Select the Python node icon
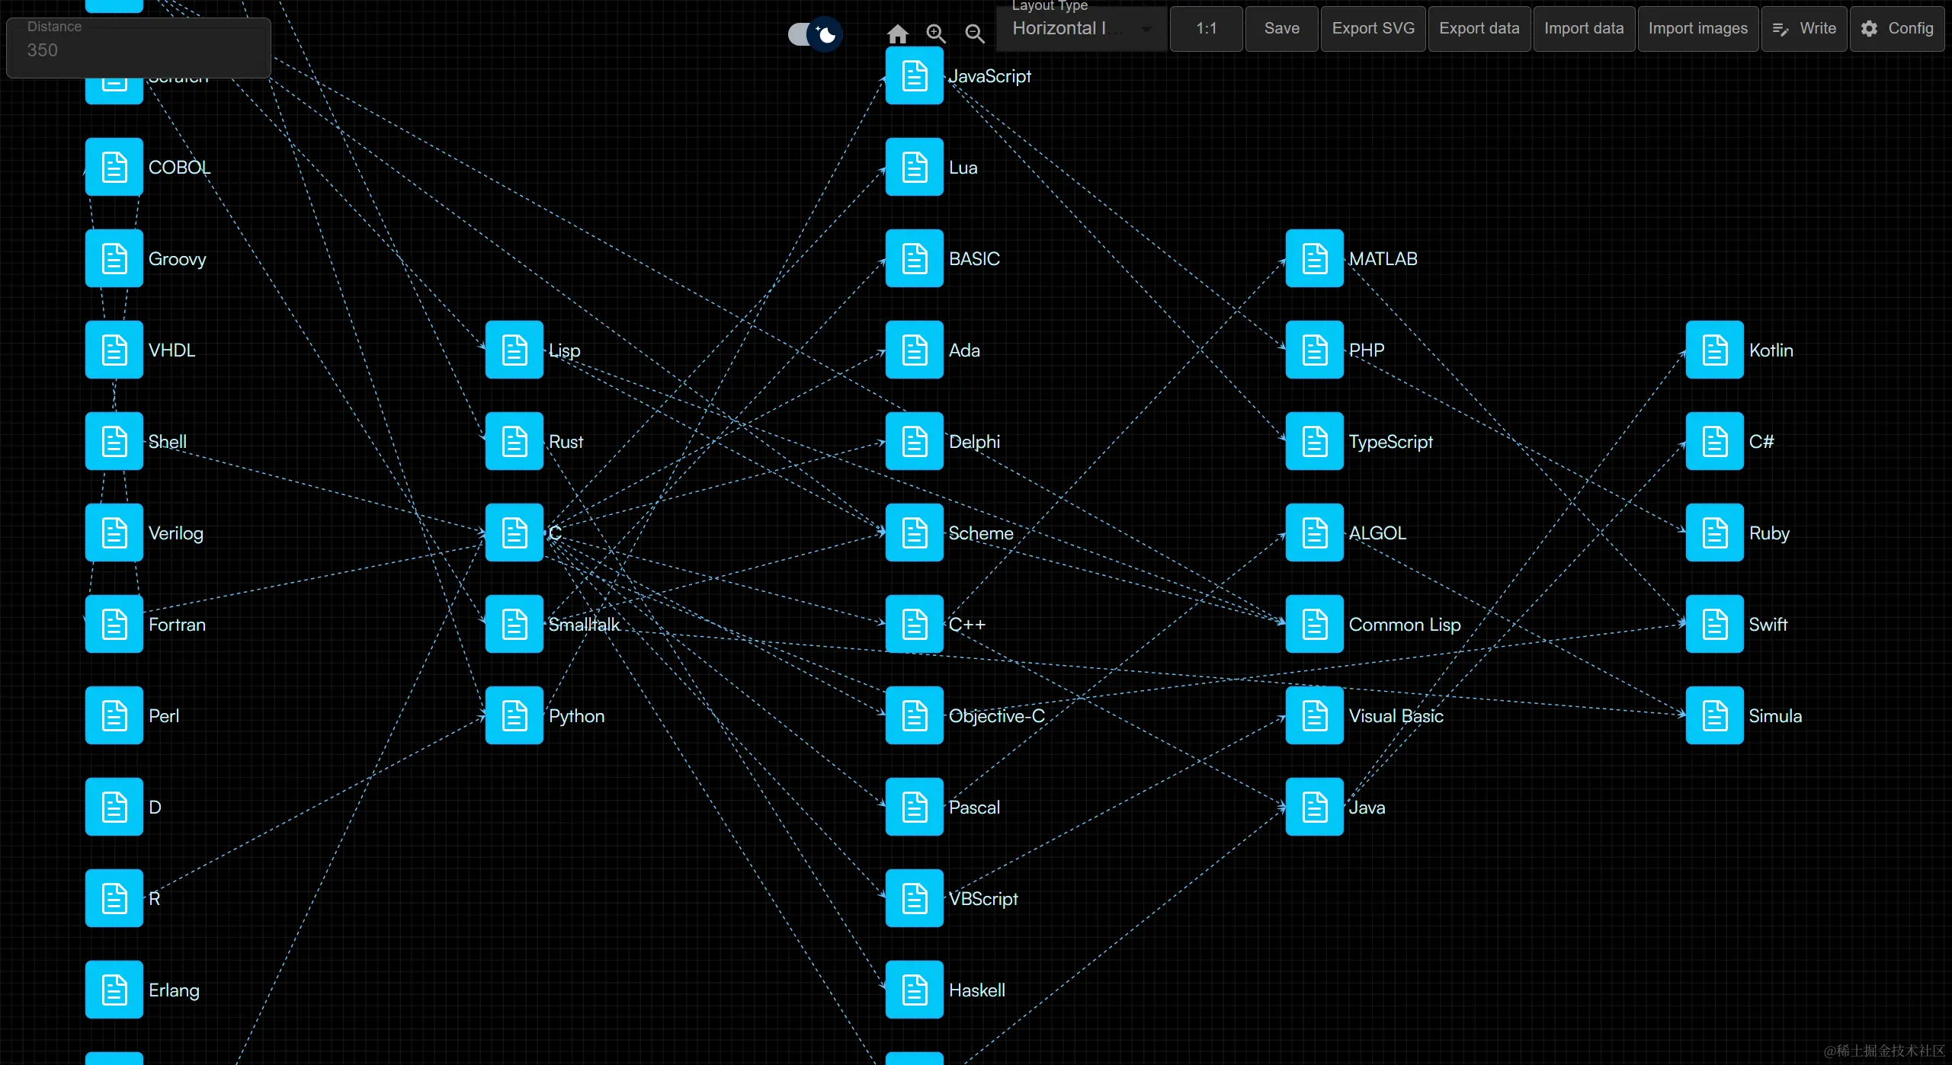Image resolution: width=1952 pixels, height=1065 pixels. tap(514, 715)
